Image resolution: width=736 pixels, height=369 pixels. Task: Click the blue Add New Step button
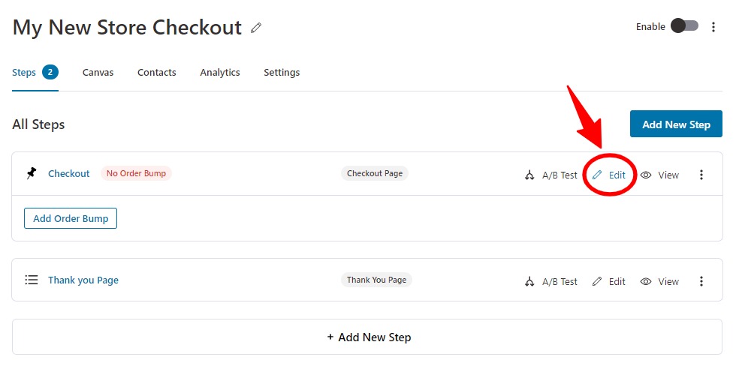coord(676,124)
